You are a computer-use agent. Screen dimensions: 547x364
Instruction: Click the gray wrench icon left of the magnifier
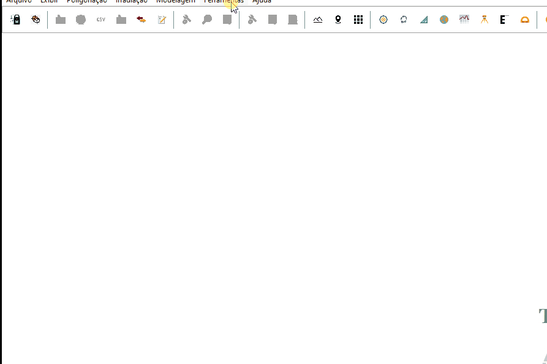(x=187, y=20)
